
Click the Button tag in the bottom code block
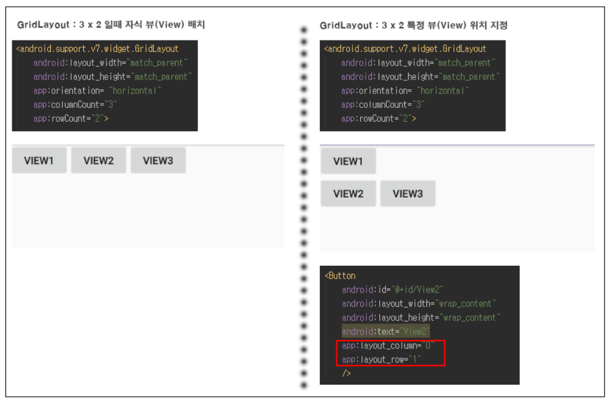340,276
